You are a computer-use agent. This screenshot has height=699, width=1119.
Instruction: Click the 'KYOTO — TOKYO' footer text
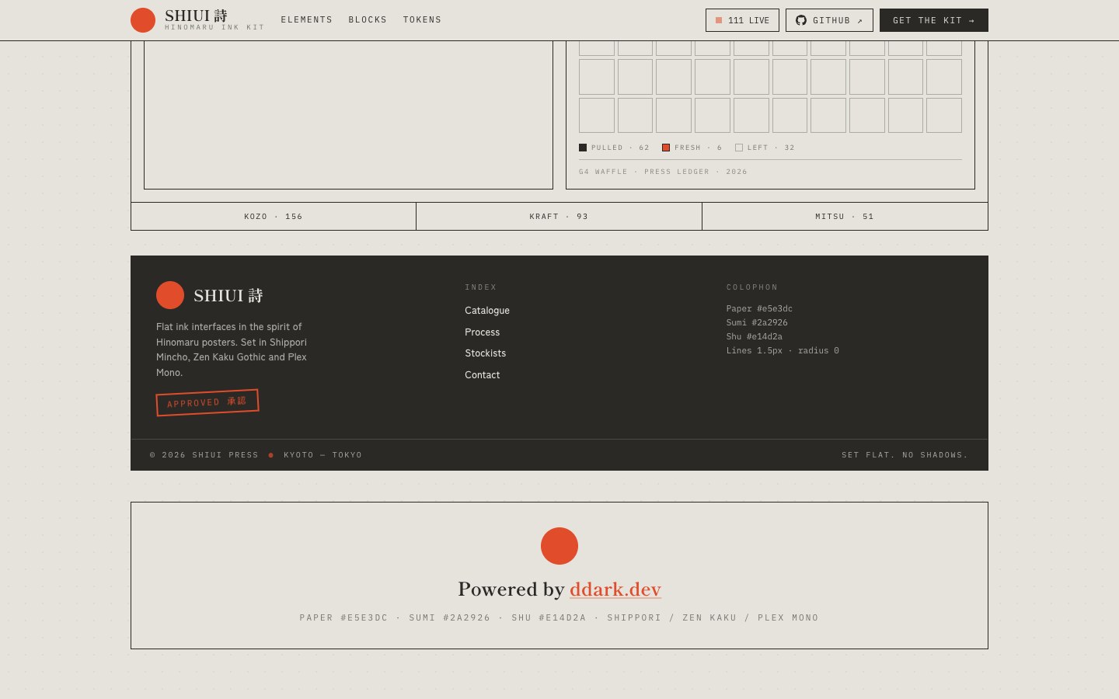coord(322,455)
